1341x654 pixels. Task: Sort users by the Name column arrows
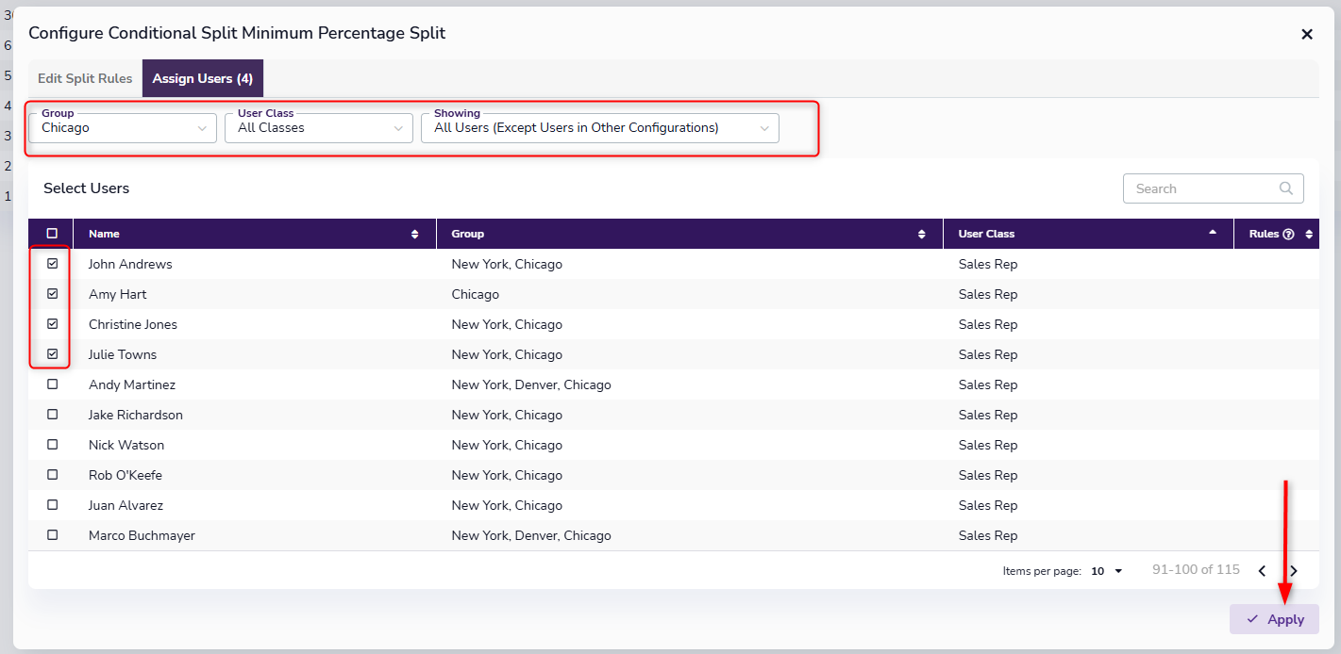pos(415,235)
